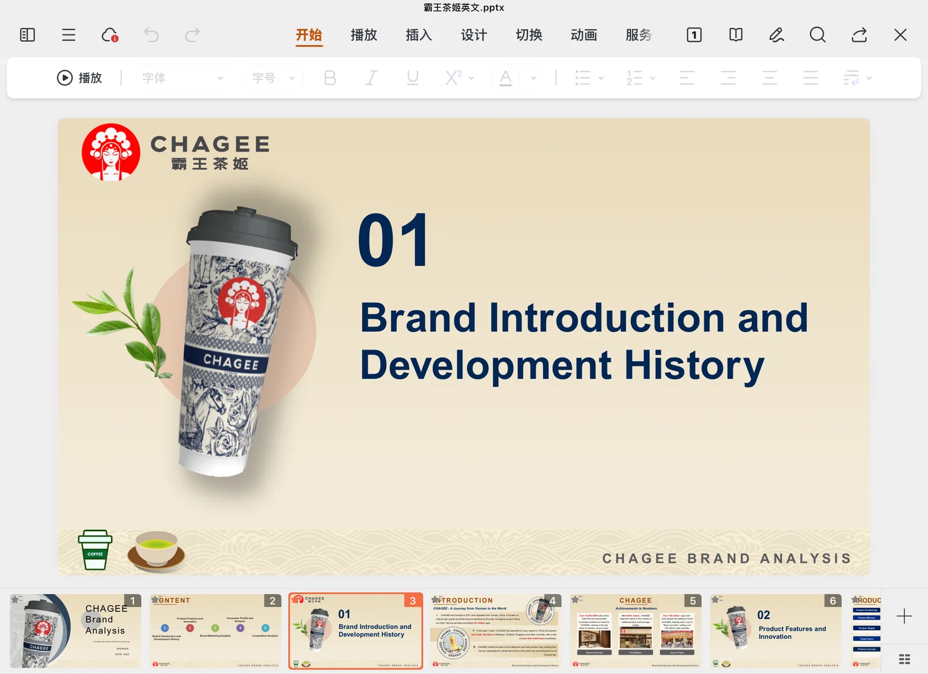Image resolution: width=928 pixels, height=674 pixels.
Task: Apply bulleted list
Action: [583, 78]
